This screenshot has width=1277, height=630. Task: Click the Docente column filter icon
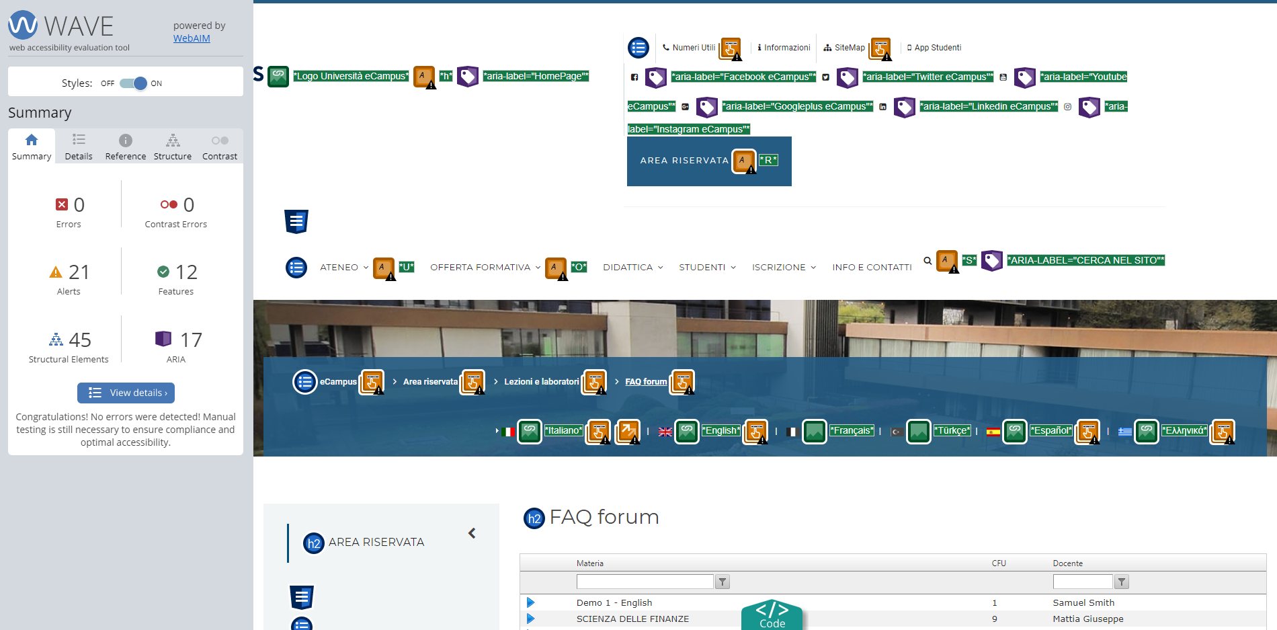tap(1122, 582)
